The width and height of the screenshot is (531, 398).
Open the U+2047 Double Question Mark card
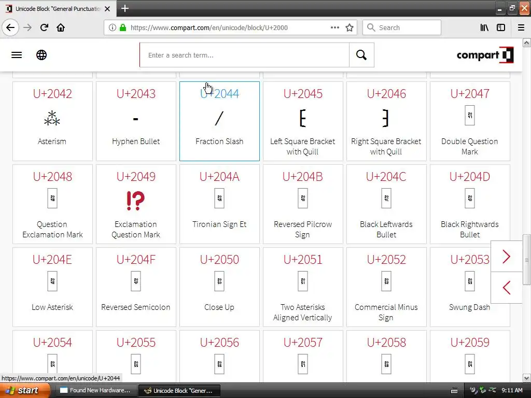coord(470,121)
